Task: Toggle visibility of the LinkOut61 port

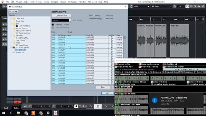Action: pos(112,75)
